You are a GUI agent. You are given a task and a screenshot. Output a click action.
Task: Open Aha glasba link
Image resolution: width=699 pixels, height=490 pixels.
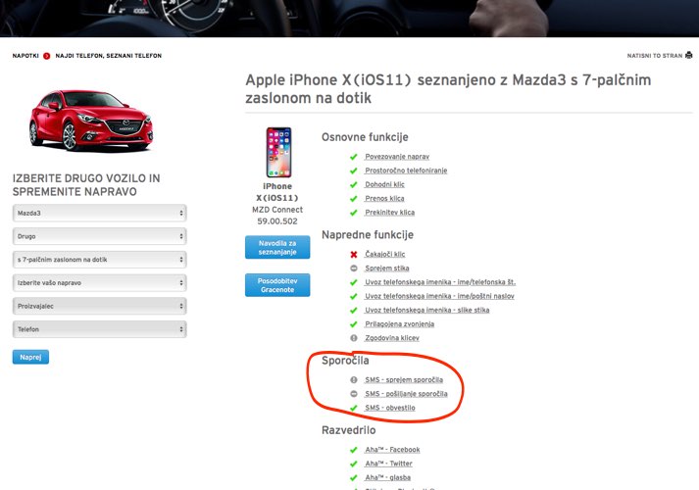[x=388, y=477]
